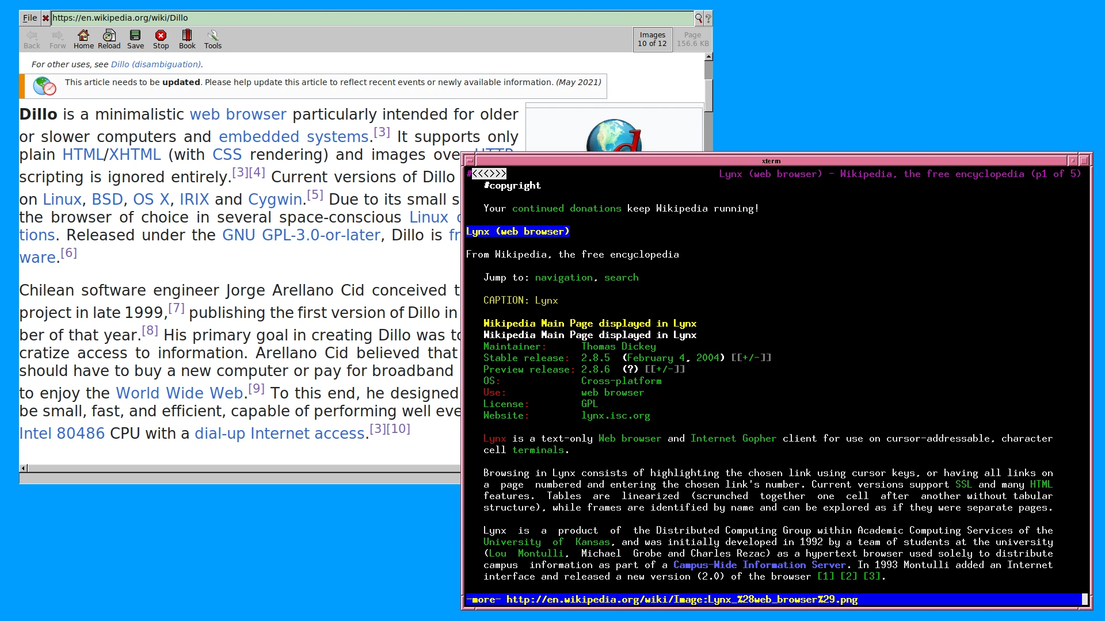Open the University of Kansas link in Lynx
Viewport: 1105px width, 621px height.
(x=547, y=542)
